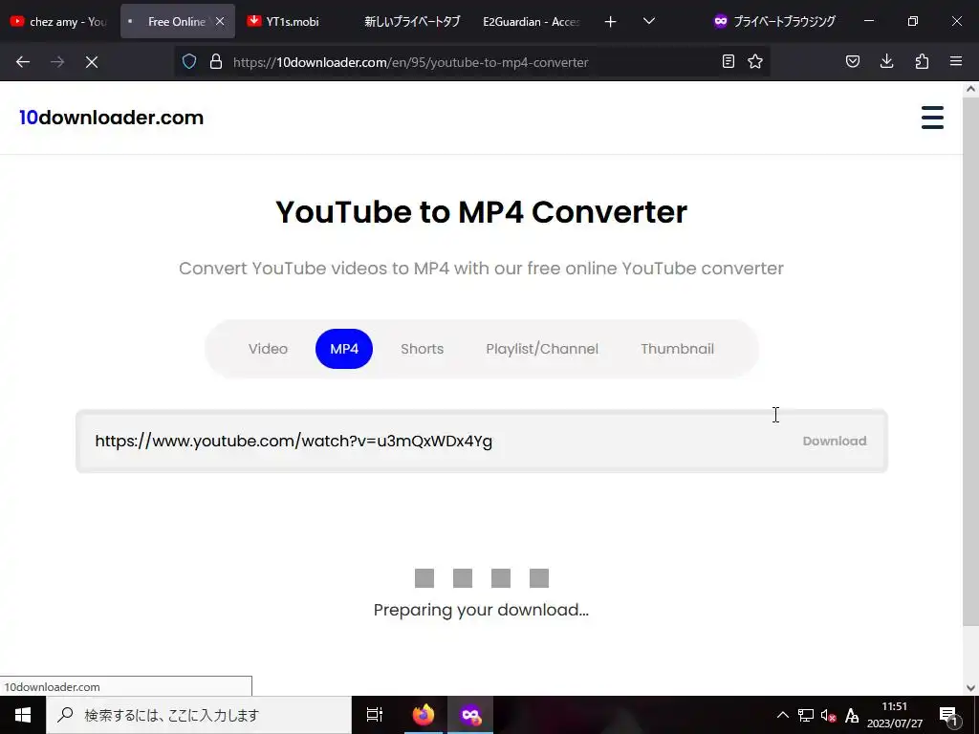Show hidden system tray icons

[x=782, y=715]
